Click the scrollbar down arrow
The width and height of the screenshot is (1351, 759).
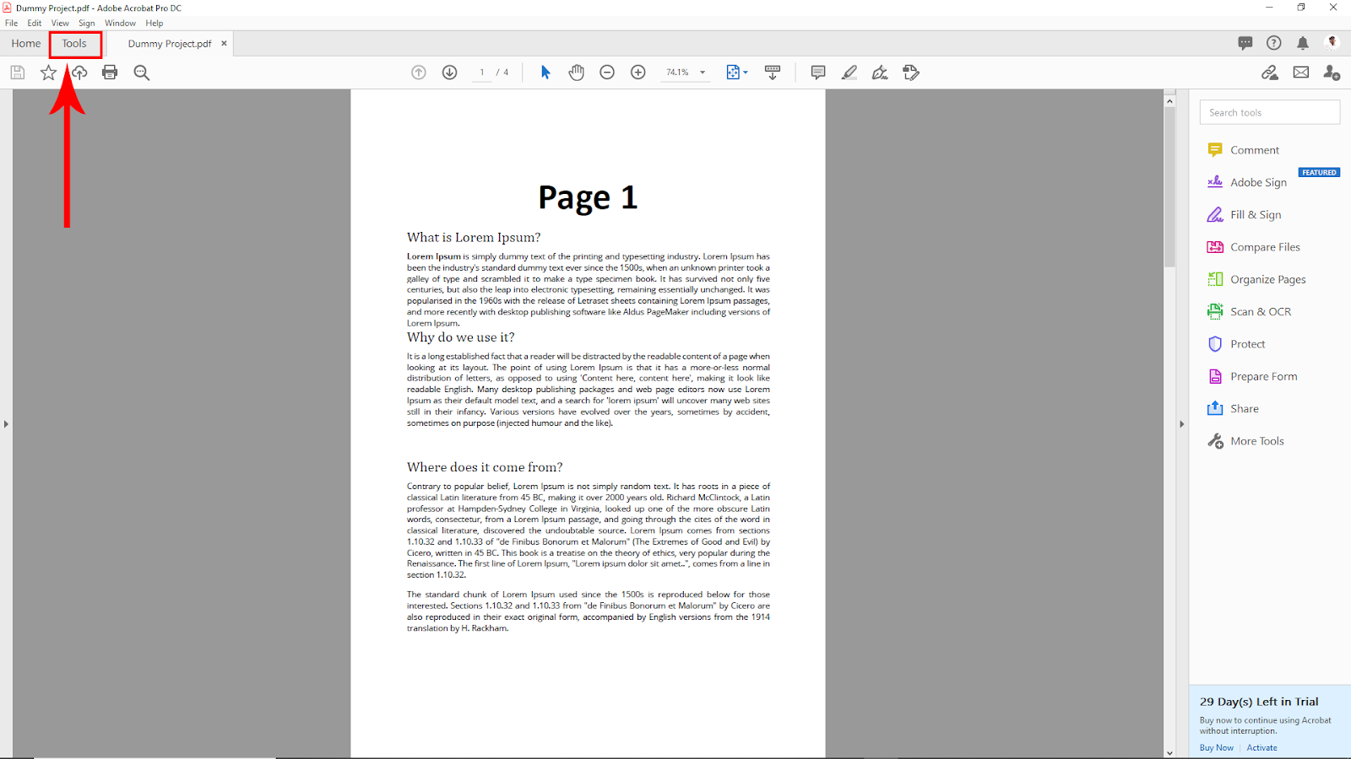(1169, 752)
